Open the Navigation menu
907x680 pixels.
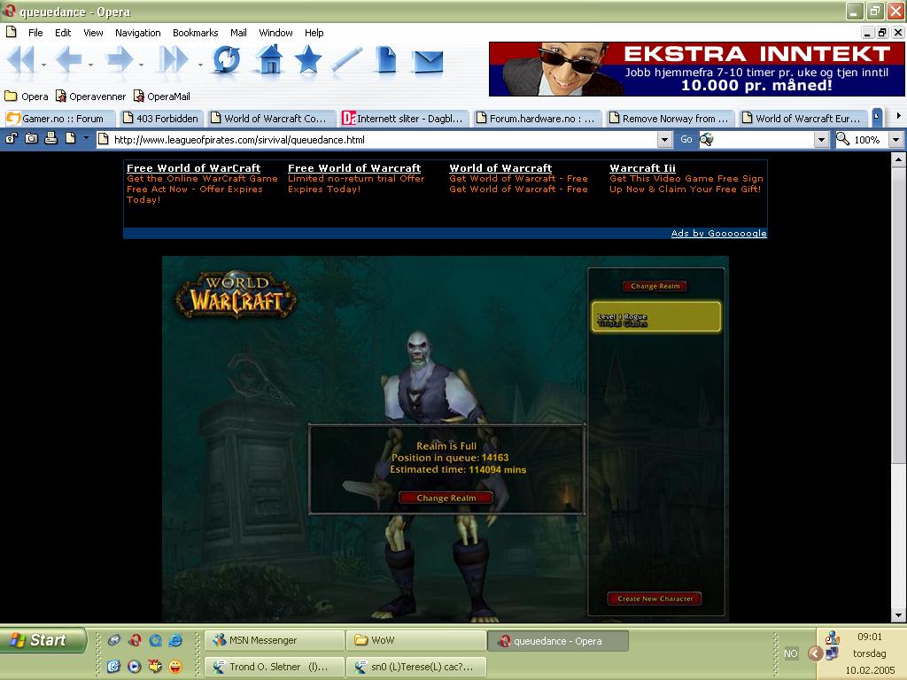[x=137, y=33]
